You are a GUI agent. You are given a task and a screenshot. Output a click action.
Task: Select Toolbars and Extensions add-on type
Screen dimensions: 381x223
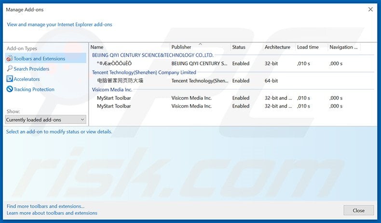point(46,58)
